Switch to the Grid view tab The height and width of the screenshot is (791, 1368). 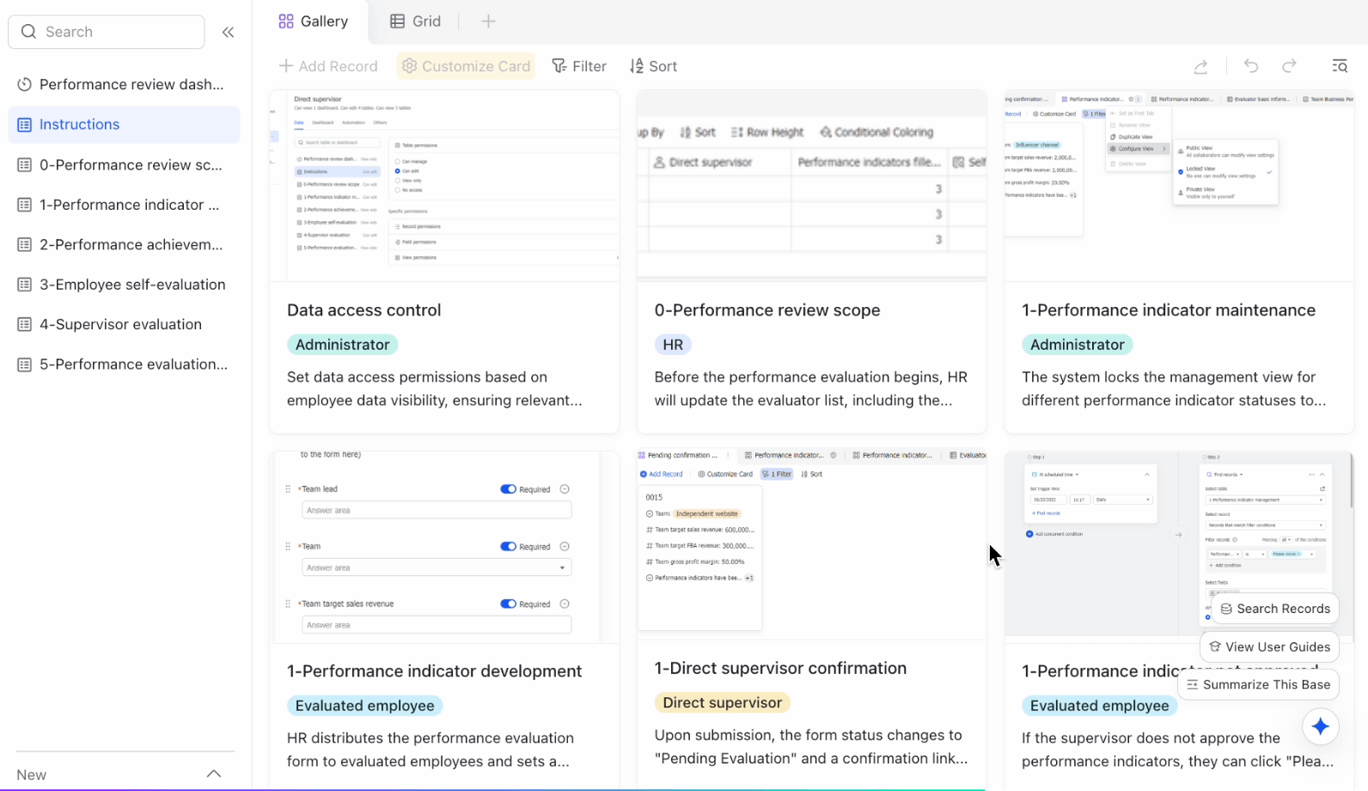click(x=416, y=21)
